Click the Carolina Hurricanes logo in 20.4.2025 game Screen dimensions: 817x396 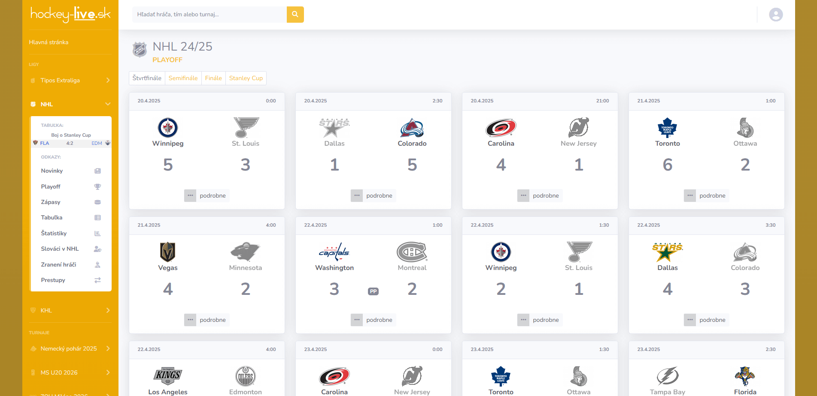(501, 127)
